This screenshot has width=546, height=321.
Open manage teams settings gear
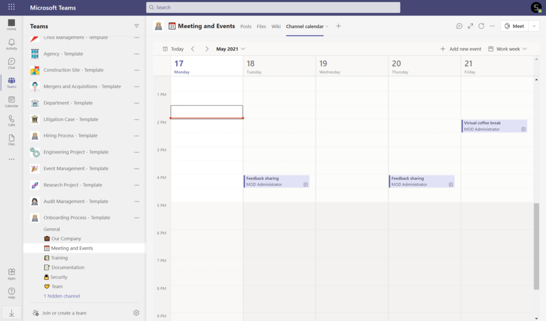pos(136,312)
